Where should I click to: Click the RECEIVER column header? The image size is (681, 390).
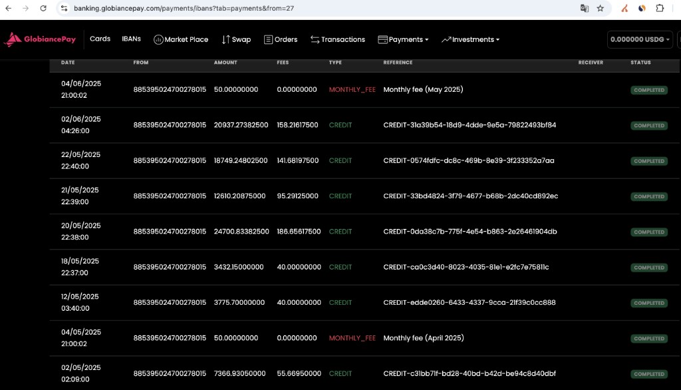(x=591, y=63)
